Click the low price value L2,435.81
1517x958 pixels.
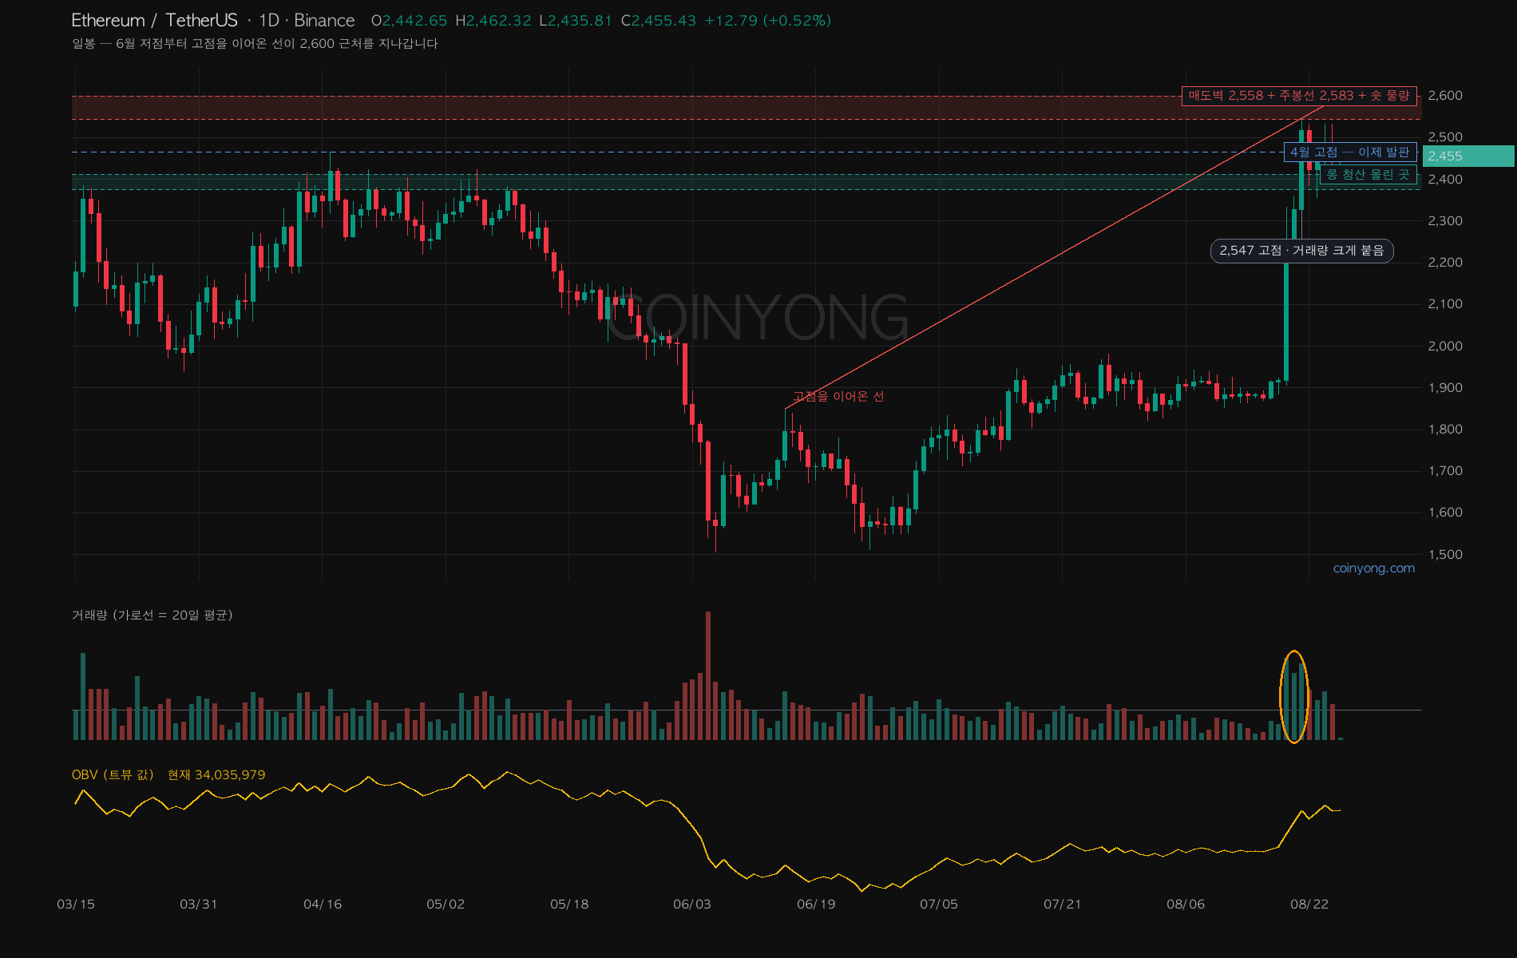[x=576, y=21]
